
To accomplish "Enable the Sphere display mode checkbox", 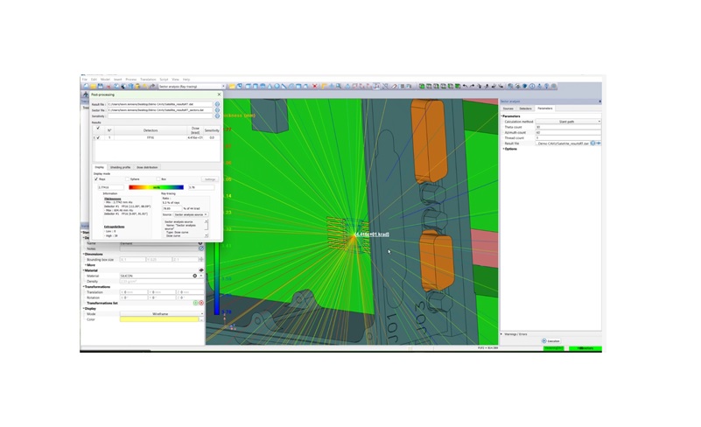I will [x=128, y=178].
